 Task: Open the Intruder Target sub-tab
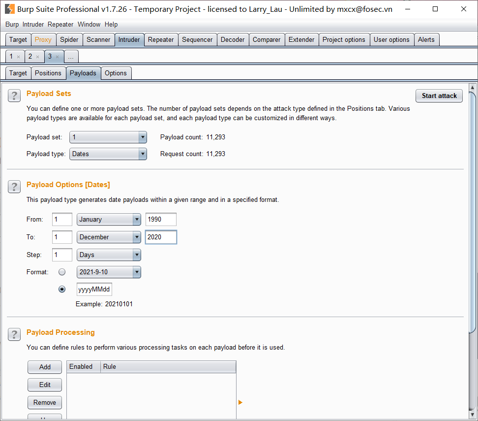18,73
